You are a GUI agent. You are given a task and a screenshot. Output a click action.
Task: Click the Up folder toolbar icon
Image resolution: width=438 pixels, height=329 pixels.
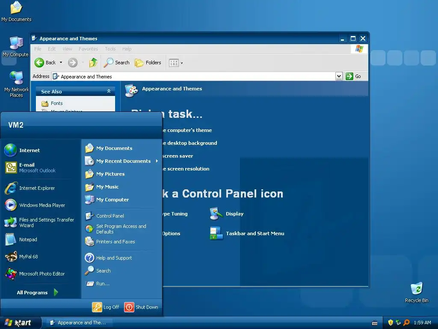click(93, 63)
